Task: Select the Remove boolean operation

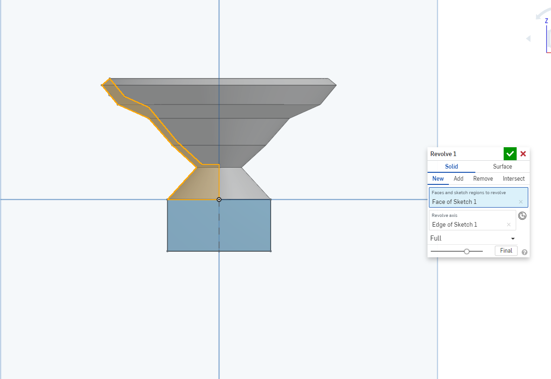Action: [x=483, y=178]
